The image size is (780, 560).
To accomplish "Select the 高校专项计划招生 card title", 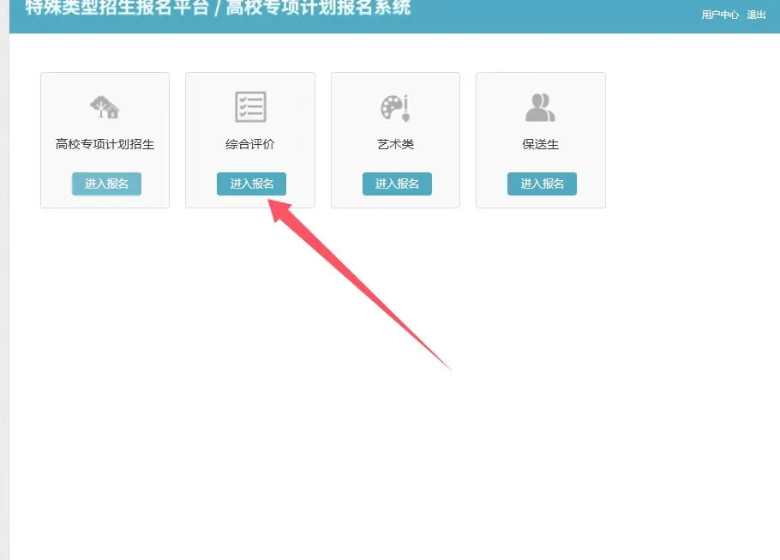I will (x=105, y=144).
